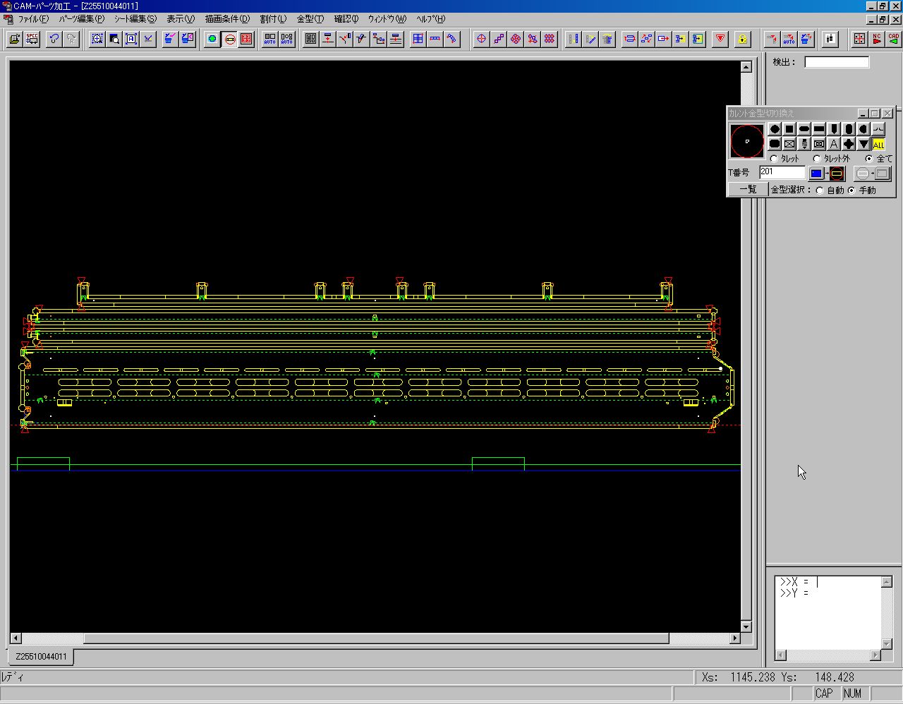Select the タレット外 radio button
The image size is (903, 704).
click(x=817, y=159)
